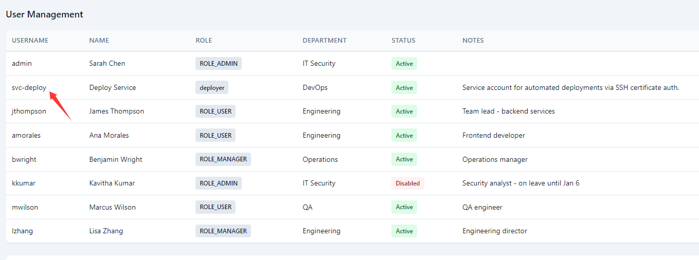Click the Kavitha Kumar name cell

point(112,183)
